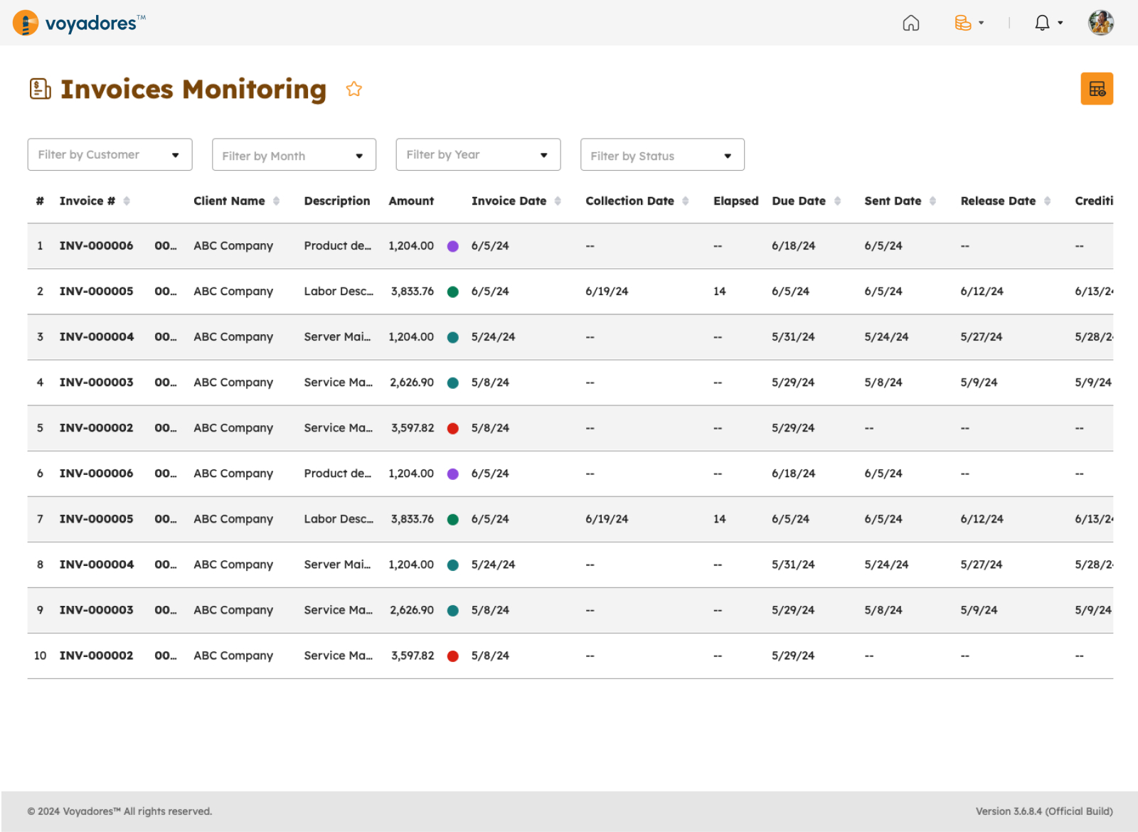Click due date 6/18/24 in row 1

793,245
